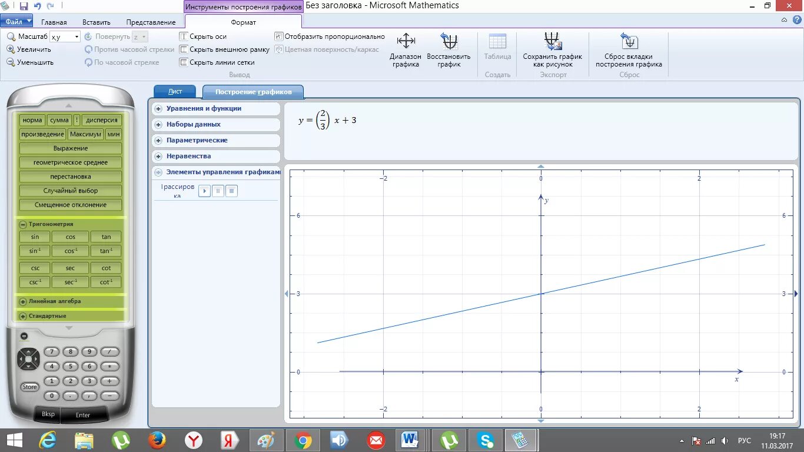
Task: Click the sin calculator button
Action: tap(35, 237)
